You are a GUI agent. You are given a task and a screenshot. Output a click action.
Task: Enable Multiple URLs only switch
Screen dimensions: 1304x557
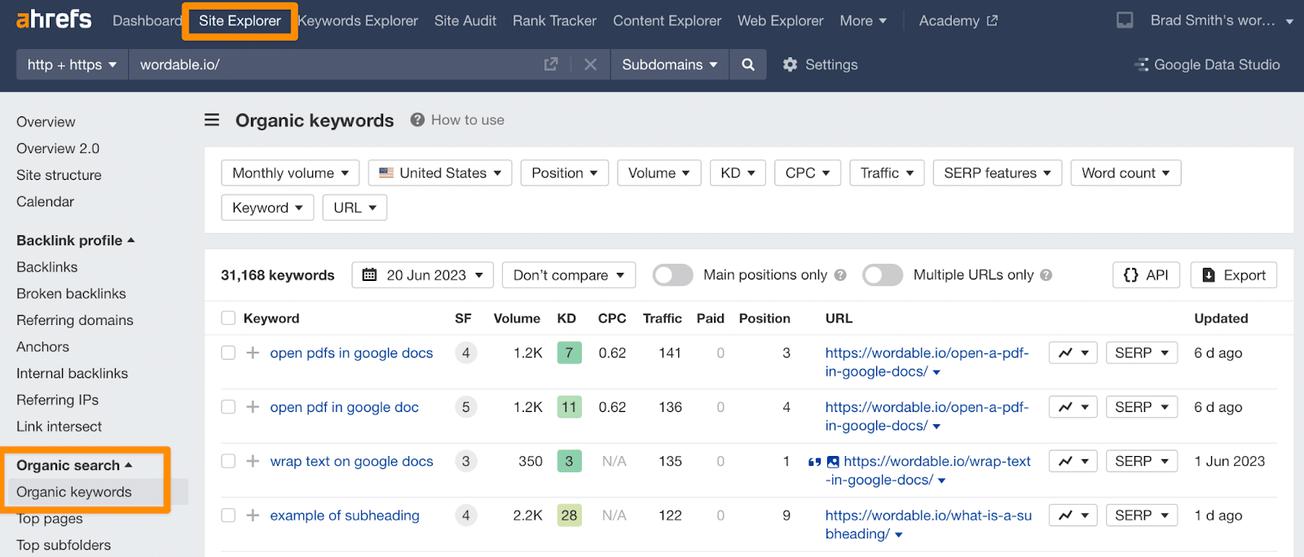[x=882, y=275]
